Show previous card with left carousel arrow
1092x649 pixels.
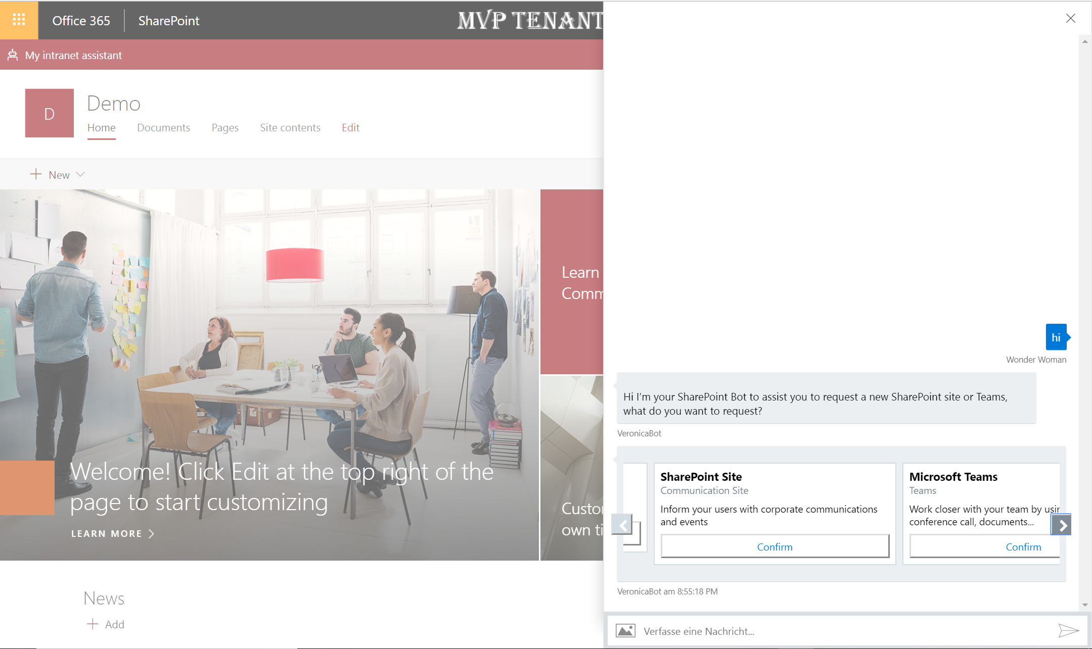622,525
